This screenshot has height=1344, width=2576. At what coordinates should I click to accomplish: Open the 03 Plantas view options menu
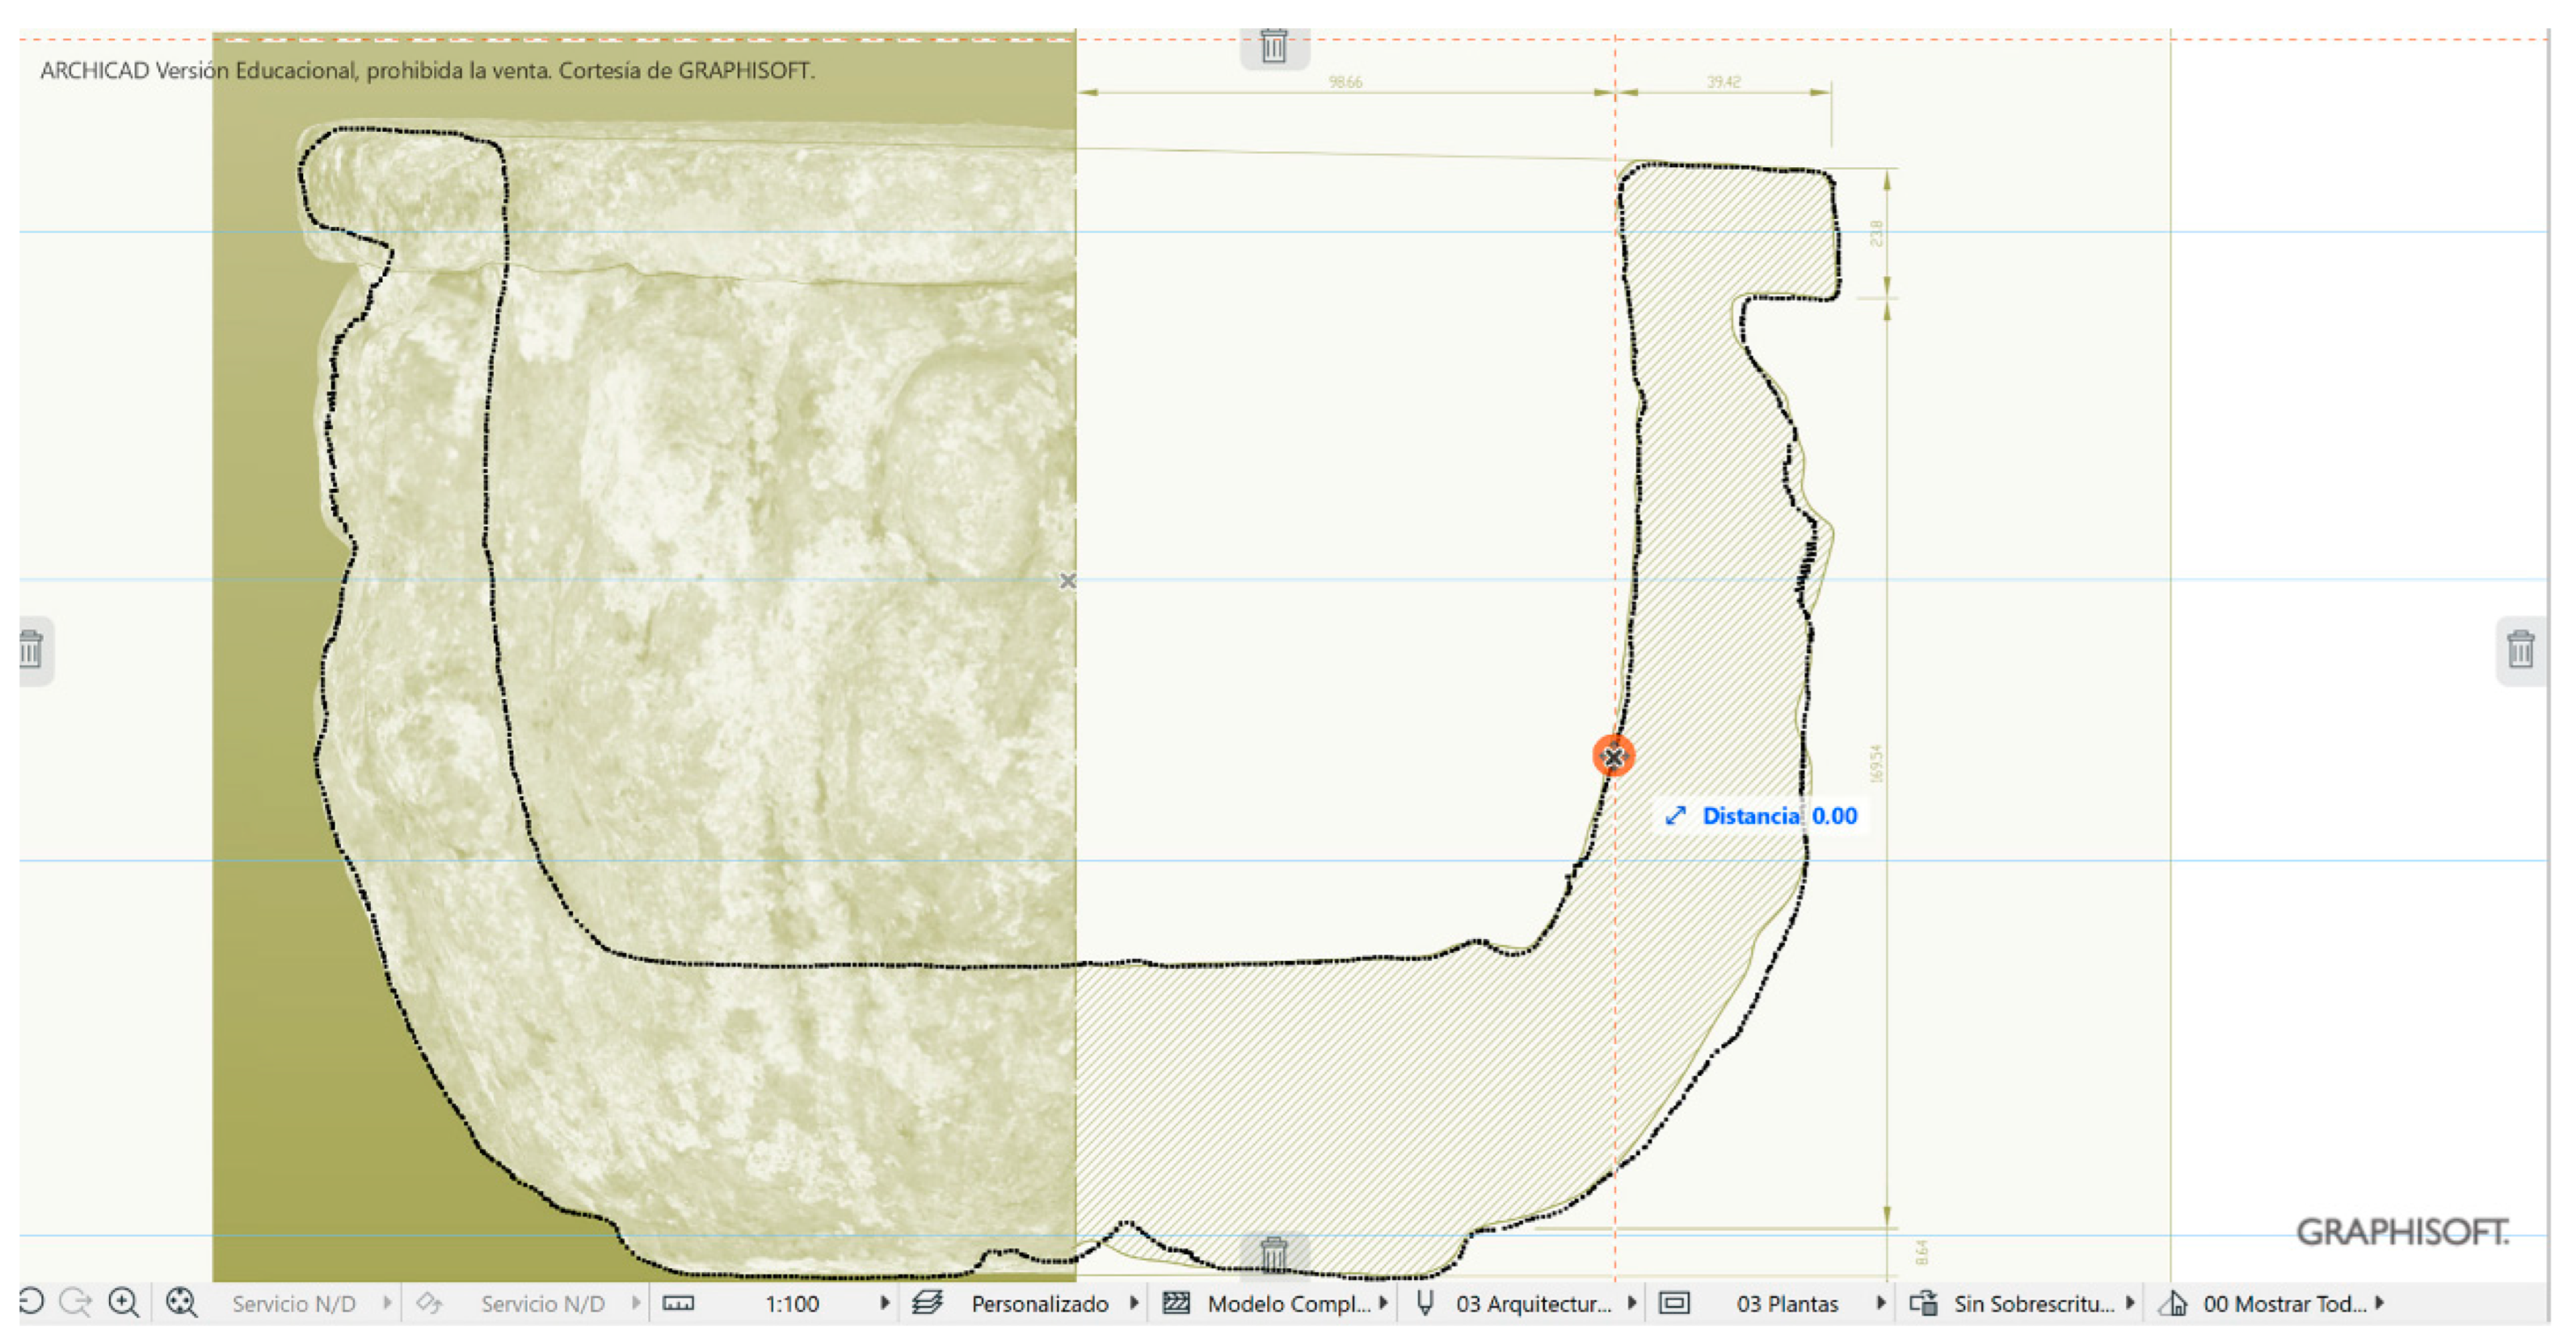tap(1880, 1303)
